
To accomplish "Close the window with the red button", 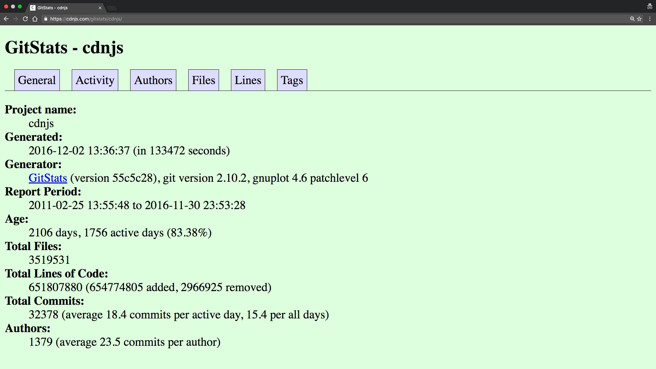I will click(6, 6).
